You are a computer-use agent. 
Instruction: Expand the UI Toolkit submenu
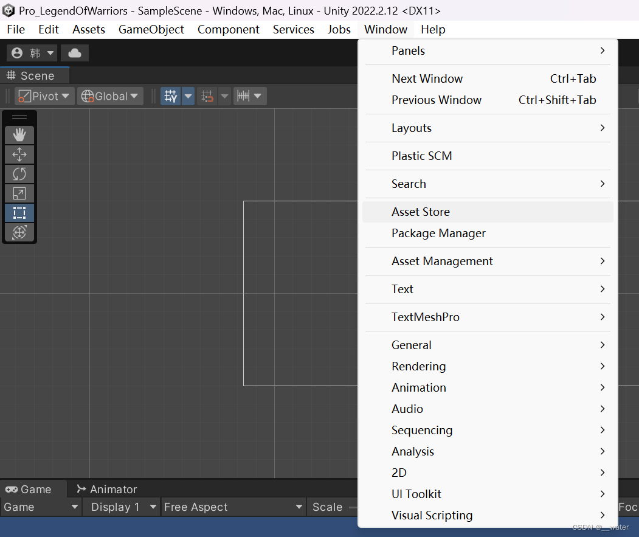click(x=488, y=494)
